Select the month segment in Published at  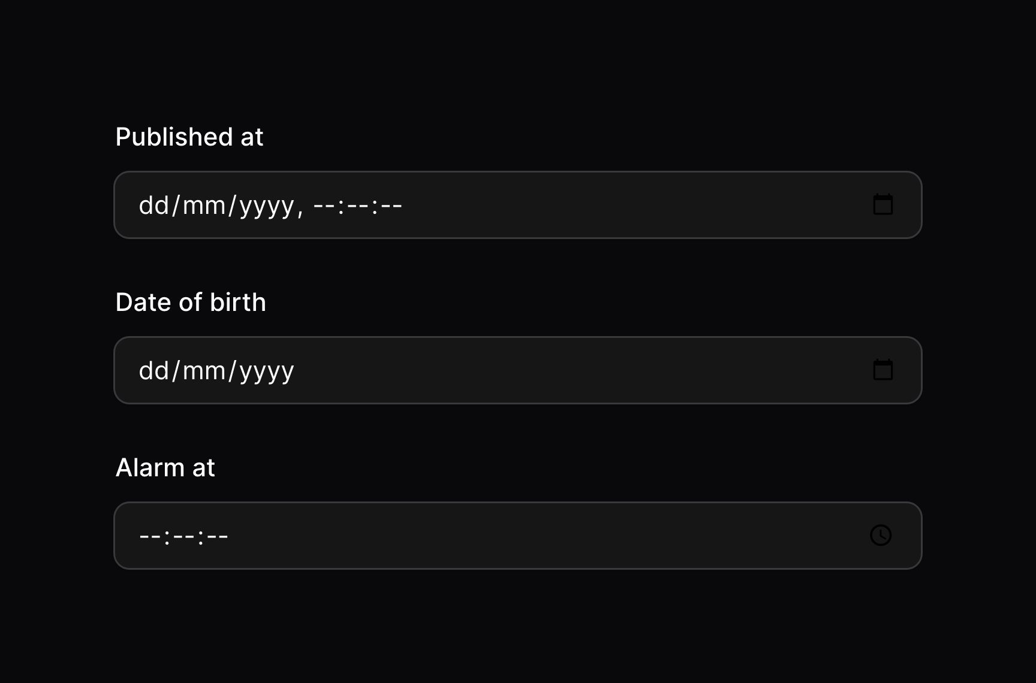[204, 205]
